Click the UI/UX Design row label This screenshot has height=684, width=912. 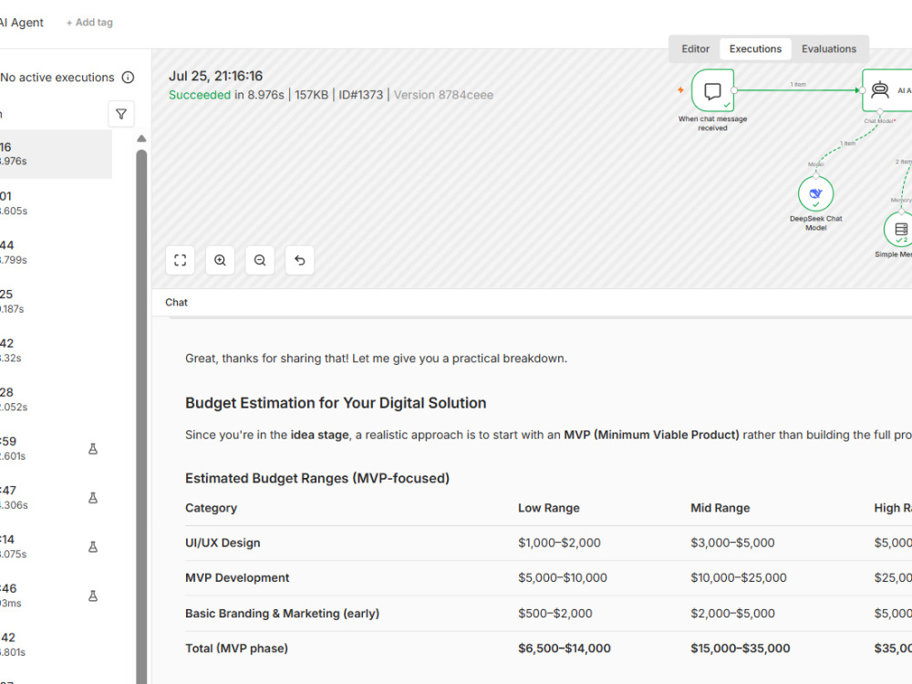223,543
